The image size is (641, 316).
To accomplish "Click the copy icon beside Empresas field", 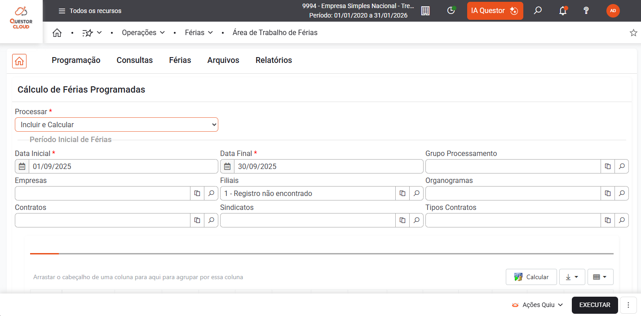I will click(x=197, y=193).
